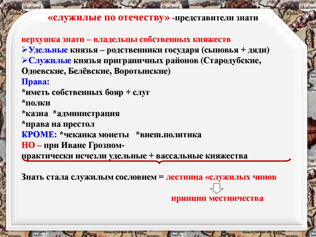Select the red line 'верхушка знати – владельцы собственных княжеств'
This screenshot has width=316, height=237.
click(126, 39)
